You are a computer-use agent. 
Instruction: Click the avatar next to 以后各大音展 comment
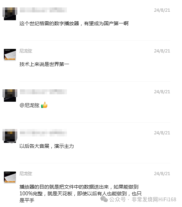tap(10, 136)
